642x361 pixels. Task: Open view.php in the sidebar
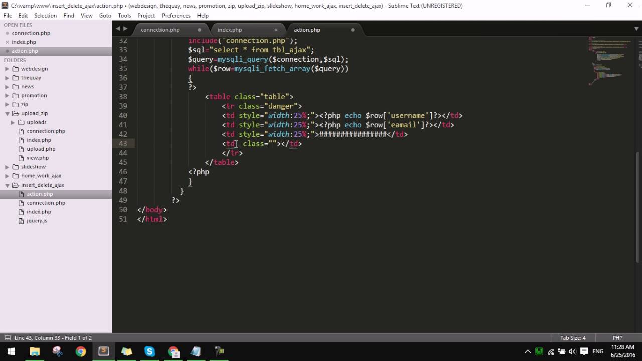38,158
